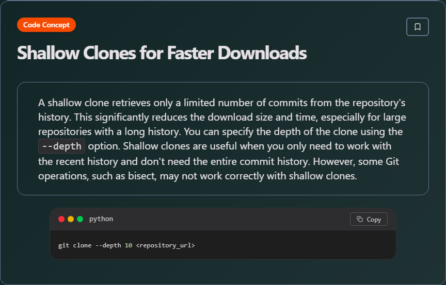This screenshot has height=285, width=446.
Task: Click the highlighted --depth inline code in the paragraph
Action: pos(61,146)
